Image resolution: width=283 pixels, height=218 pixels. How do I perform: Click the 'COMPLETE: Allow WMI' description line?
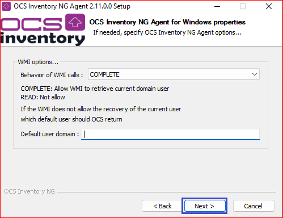tap(95, 89)
